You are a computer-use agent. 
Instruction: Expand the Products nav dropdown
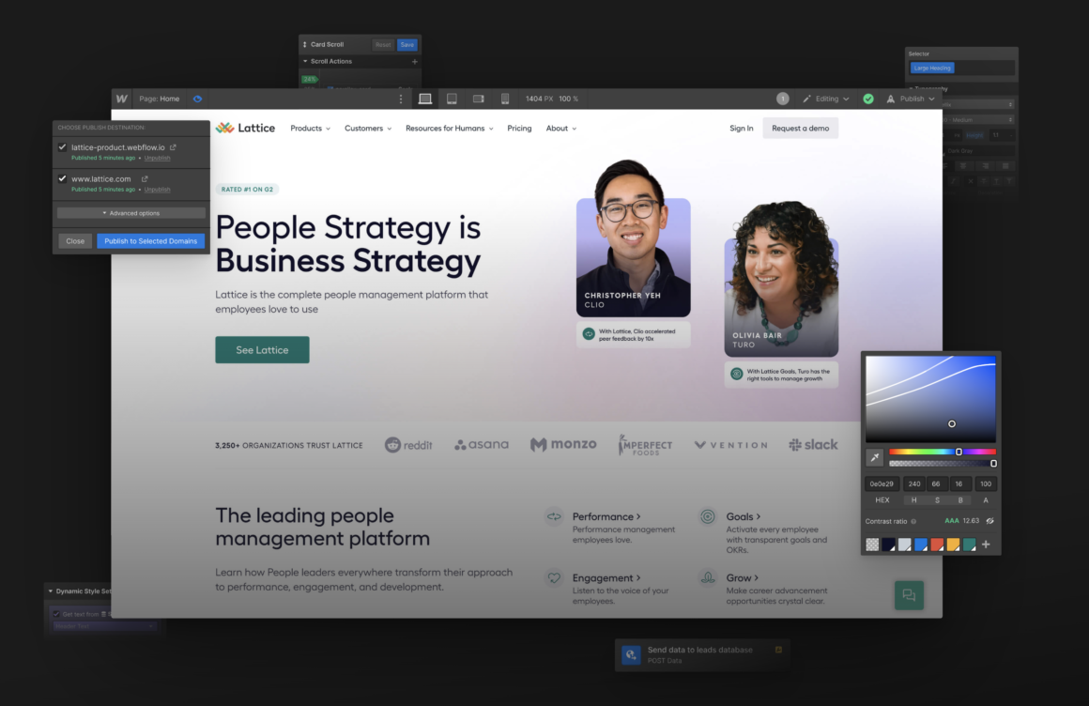pos(311,129)
